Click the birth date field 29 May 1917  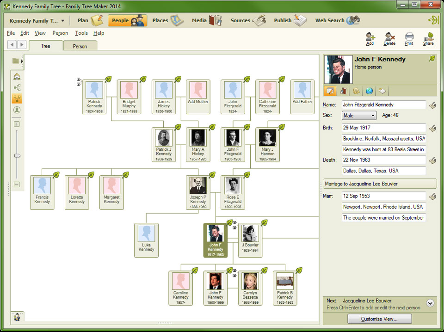[384, 128]
